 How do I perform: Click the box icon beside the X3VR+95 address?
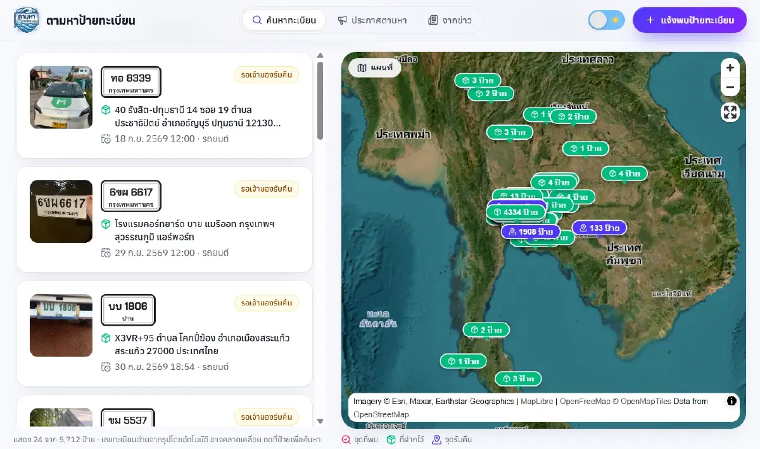pos(106,338)
